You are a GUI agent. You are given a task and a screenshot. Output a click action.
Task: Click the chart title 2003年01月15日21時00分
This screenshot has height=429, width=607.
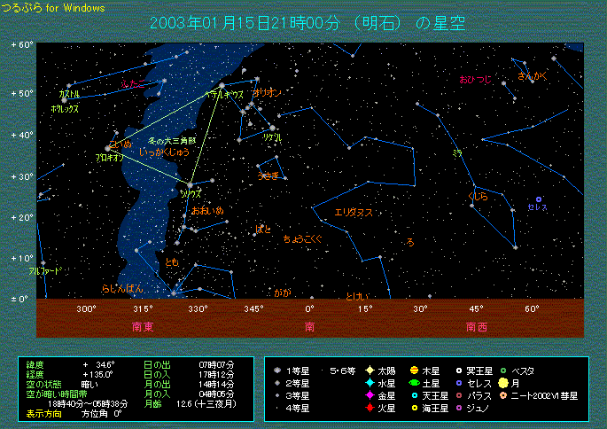(245, 23)
